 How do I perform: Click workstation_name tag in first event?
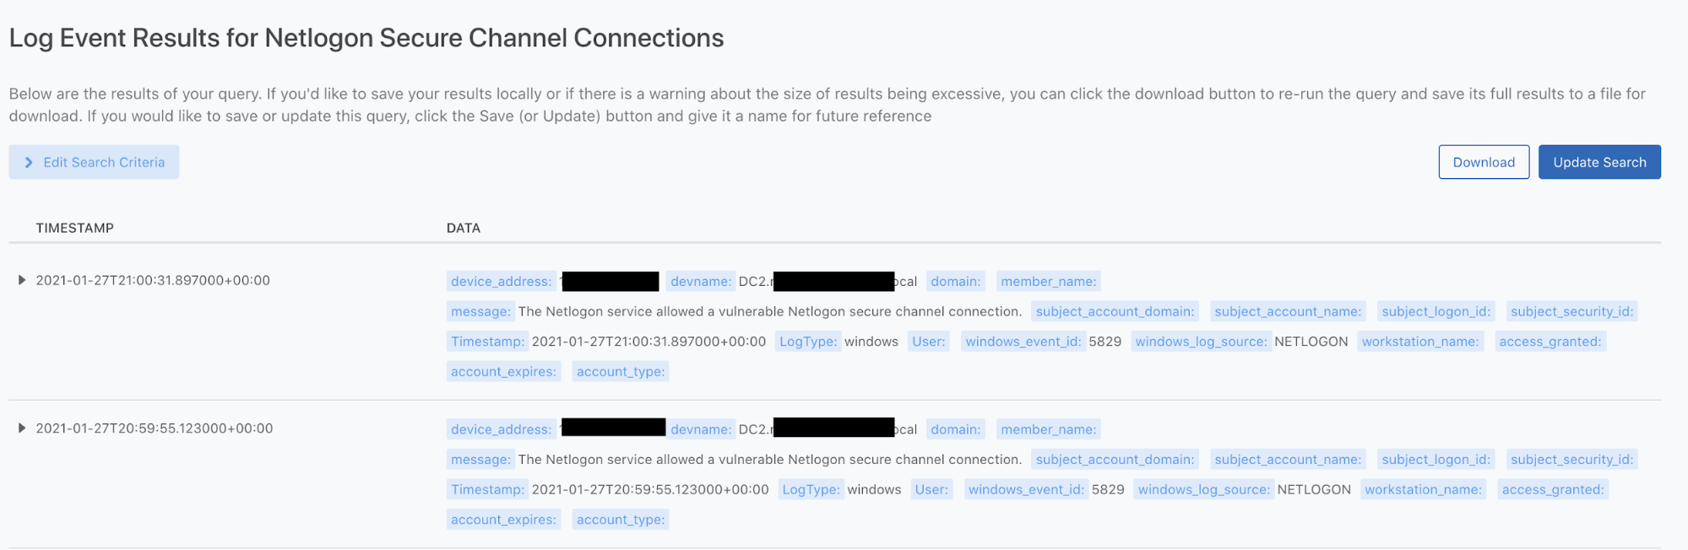click(x=1420, y=342)
